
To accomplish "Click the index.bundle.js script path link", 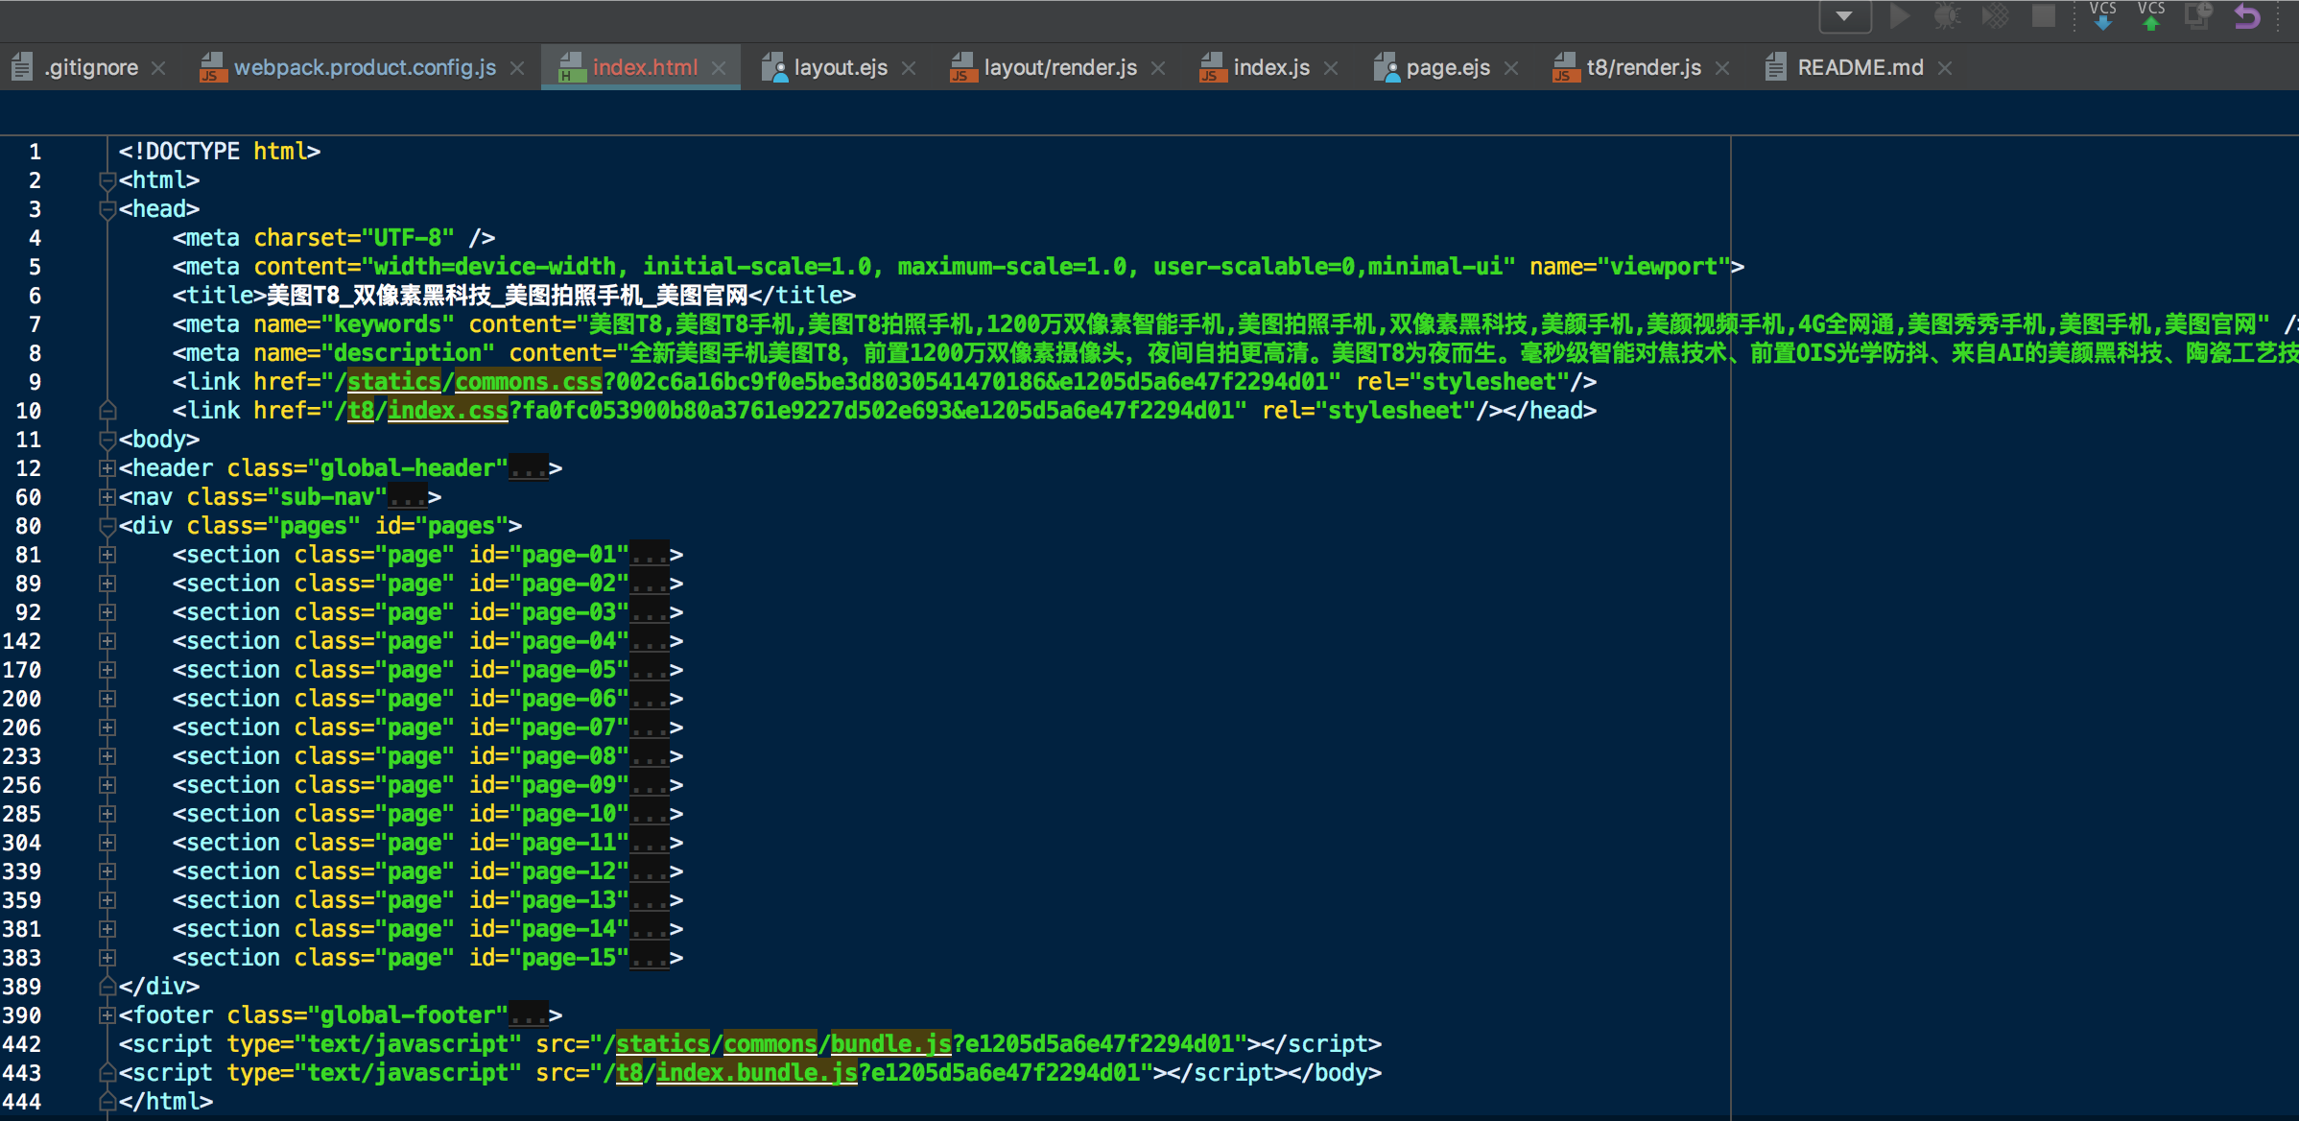I will (x=756, y=1073).
